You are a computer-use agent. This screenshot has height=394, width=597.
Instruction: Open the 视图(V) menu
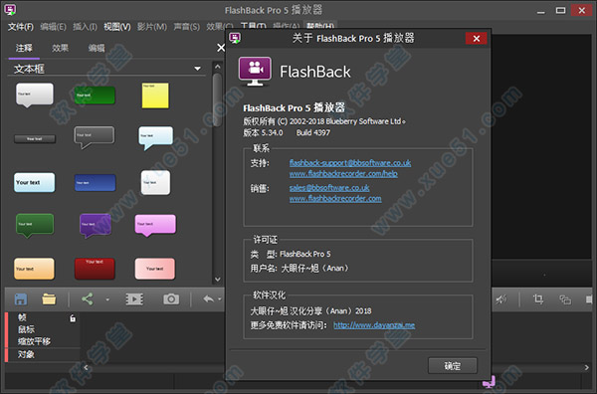(x=117, y=27)
